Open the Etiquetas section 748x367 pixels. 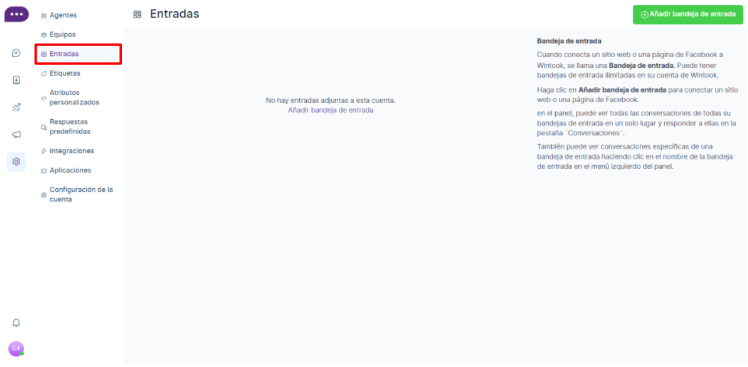tap(64, 74)
